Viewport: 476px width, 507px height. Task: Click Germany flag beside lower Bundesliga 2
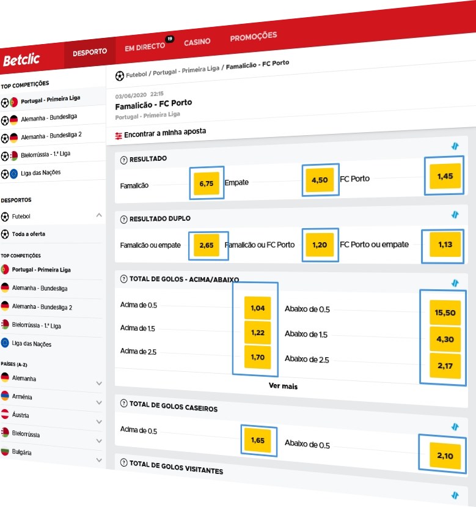[x=5, y=306]
